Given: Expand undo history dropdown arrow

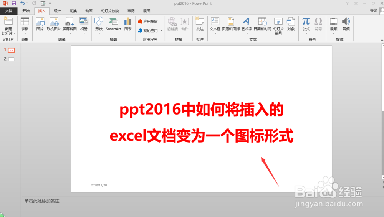Looking at the screenshot, I should click(27, 3).
